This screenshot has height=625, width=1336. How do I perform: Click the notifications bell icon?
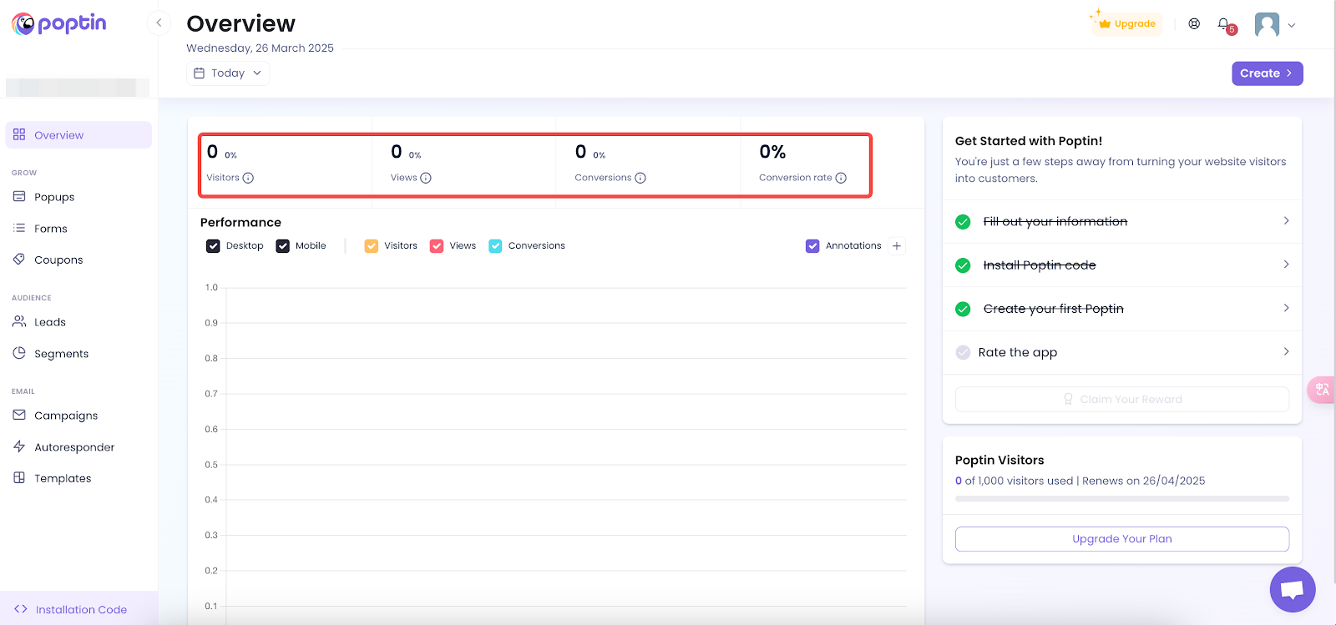coord(1223,24)
